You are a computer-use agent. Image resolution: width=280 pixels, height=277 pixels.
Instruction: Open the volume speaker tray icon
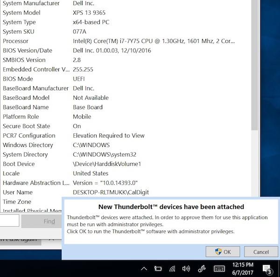186,269
